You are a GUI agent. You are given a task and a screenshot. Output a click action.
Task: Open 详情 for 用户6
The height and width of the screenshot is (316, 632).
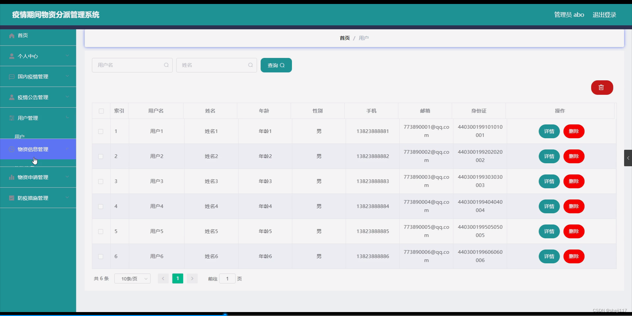(549, 256)
